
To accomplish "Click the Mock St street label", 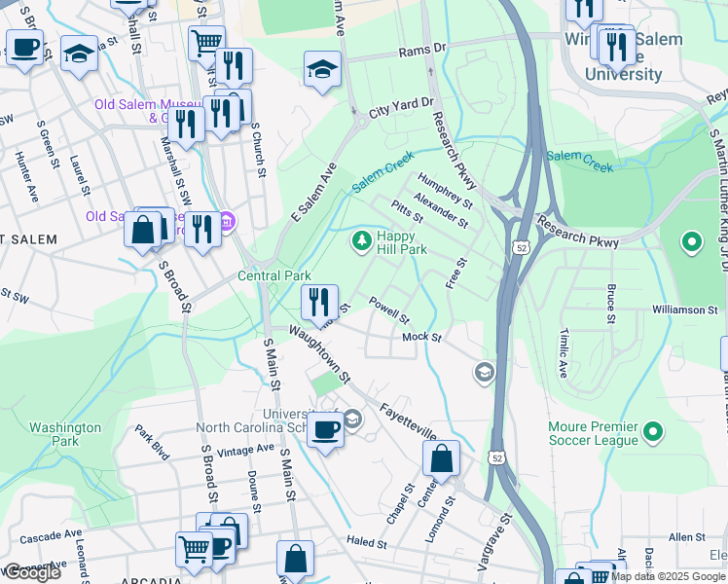I will click(421, 337).
